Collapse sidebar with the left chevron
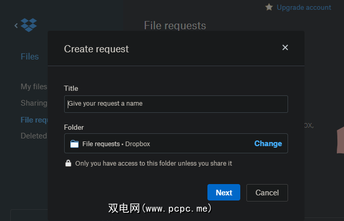This screenshot has height=221, width=344. tap(16, 25)
